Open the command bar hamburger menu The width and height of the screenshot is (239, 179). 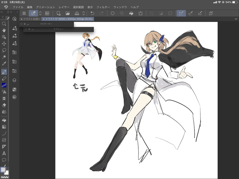[24, 13]
